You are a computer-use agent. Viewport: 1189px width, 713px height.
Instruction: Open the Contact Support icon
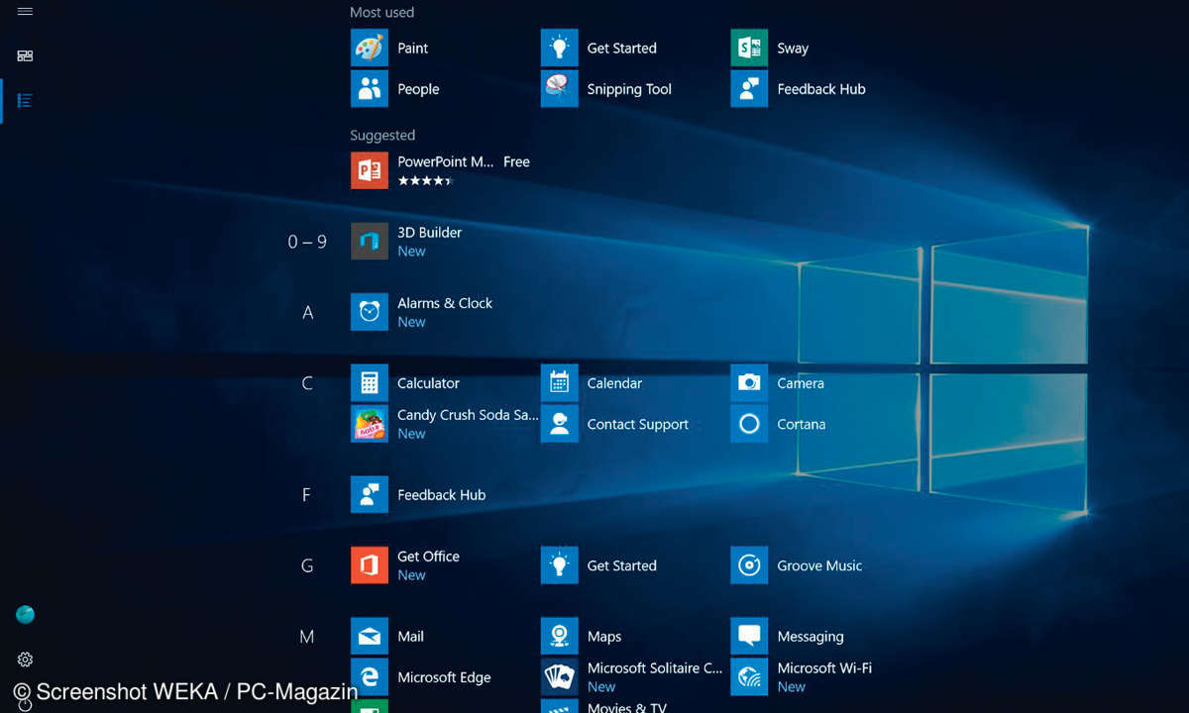pos(560,424)
